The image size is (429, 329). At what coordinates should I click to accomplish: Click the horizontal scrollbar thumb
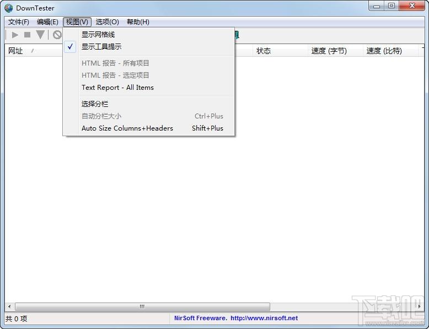pos(142,306)
